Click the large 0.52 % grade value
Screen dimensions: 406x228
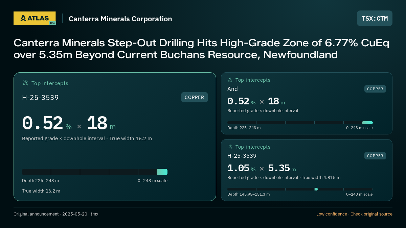(x=47, y=124)
